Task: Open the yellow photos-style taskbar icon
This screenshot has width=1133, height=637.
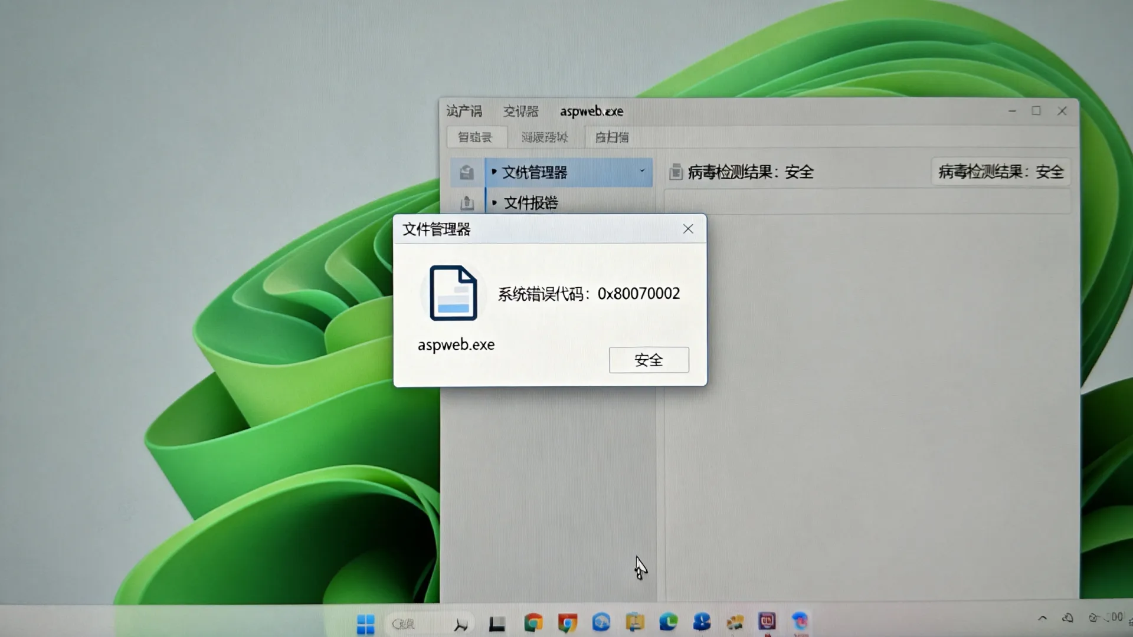Action: coord(735,622)
